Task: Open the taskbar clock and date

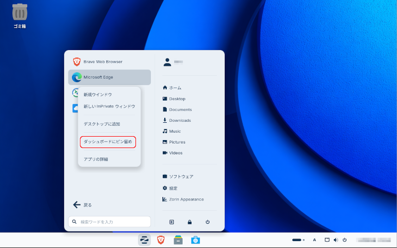Action: (374, 240)
